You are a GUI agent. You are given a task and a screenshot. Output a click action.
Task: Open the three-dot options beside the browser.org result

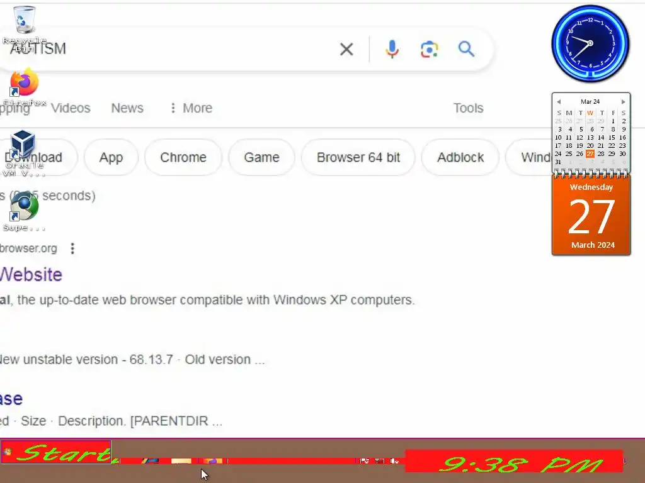click(72, 248)
